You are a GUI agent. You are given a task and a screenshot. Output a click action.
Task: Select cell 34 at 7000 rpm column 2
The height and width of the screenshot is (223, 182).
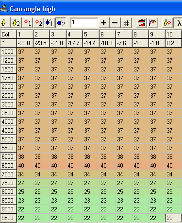click(42, 174)
